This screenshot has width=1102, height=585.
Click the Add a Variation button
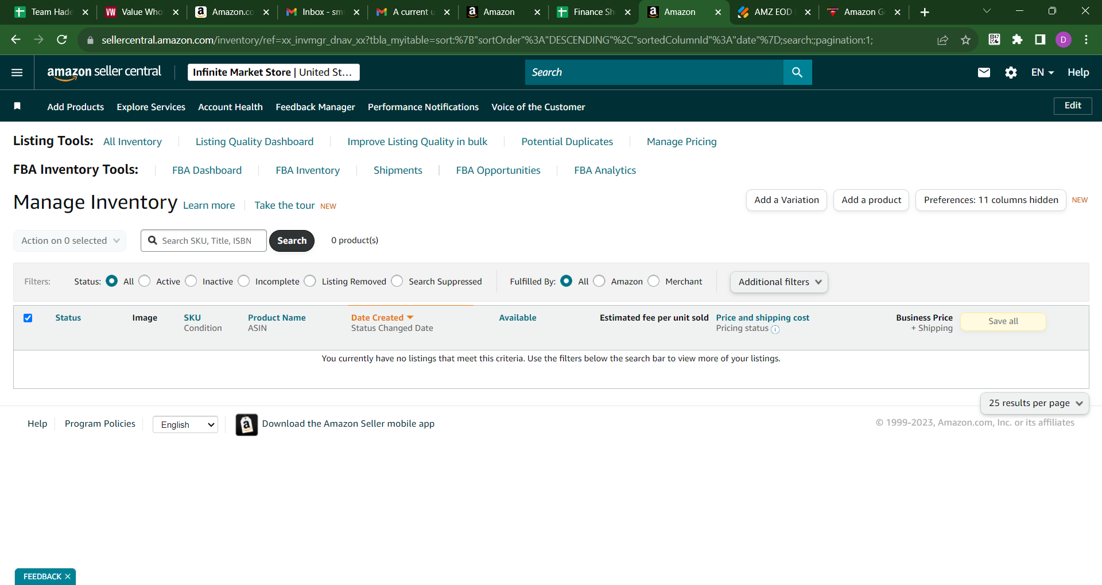coord(786,200)
